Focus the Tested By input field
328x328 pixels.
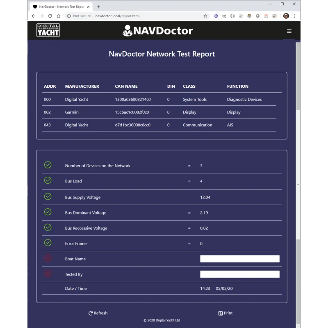pyautogui.click(x=239, y=274)
